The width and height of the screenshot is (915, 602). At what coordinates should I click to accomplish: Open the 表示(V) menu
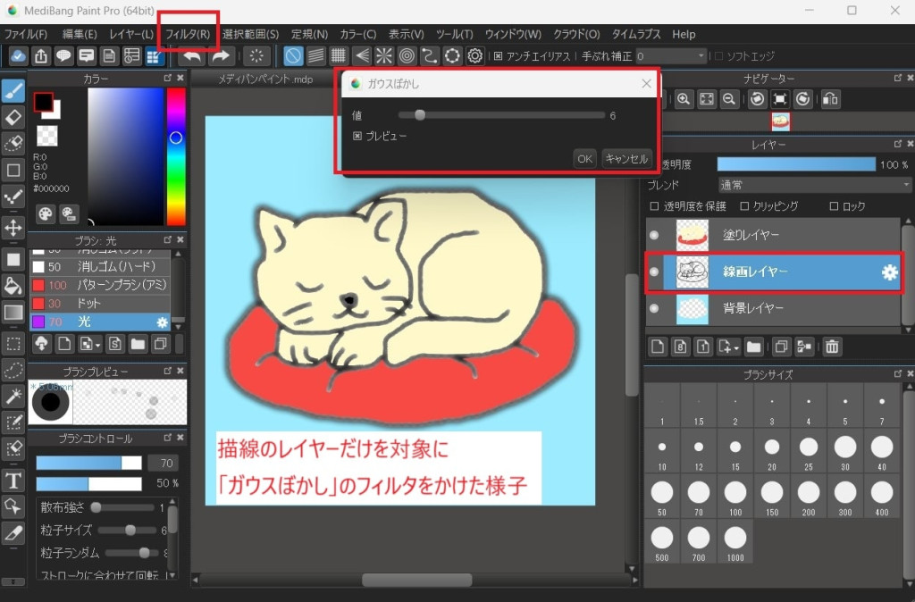[407, 35]
